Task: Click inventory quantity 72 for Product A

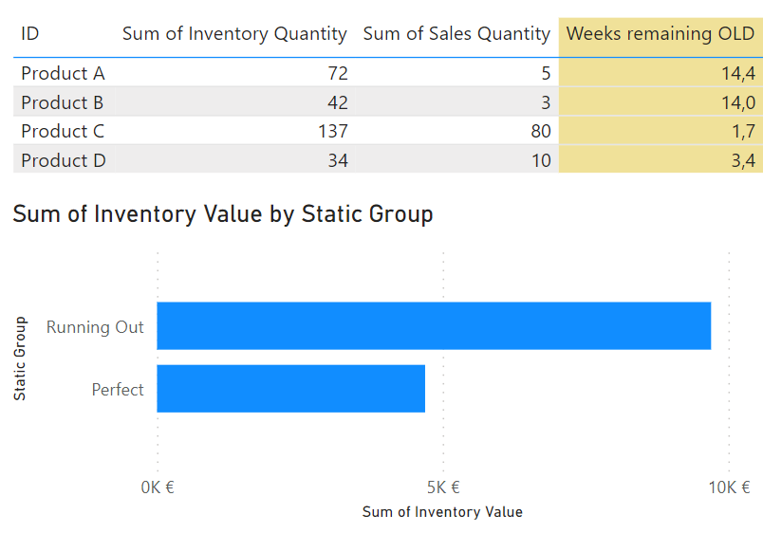Action: click(338, 73)
